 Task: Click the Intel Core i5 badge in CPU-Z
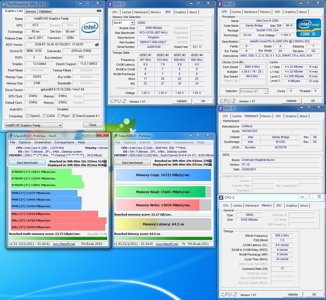tap(309, 28)
